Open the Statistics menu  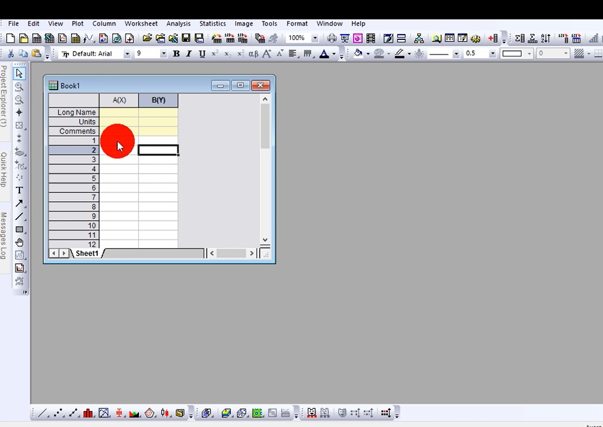(212, 23)
